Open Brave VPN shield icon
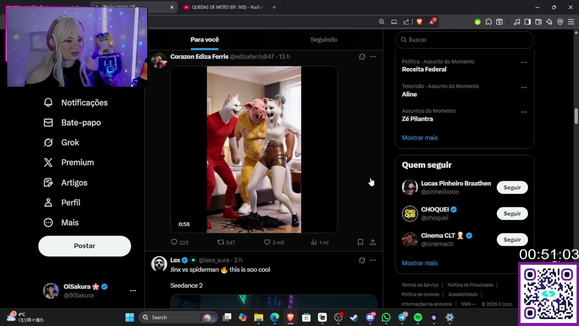Image resolution: width=579 pixels, height=326 pixels. (x=560, y=22)
